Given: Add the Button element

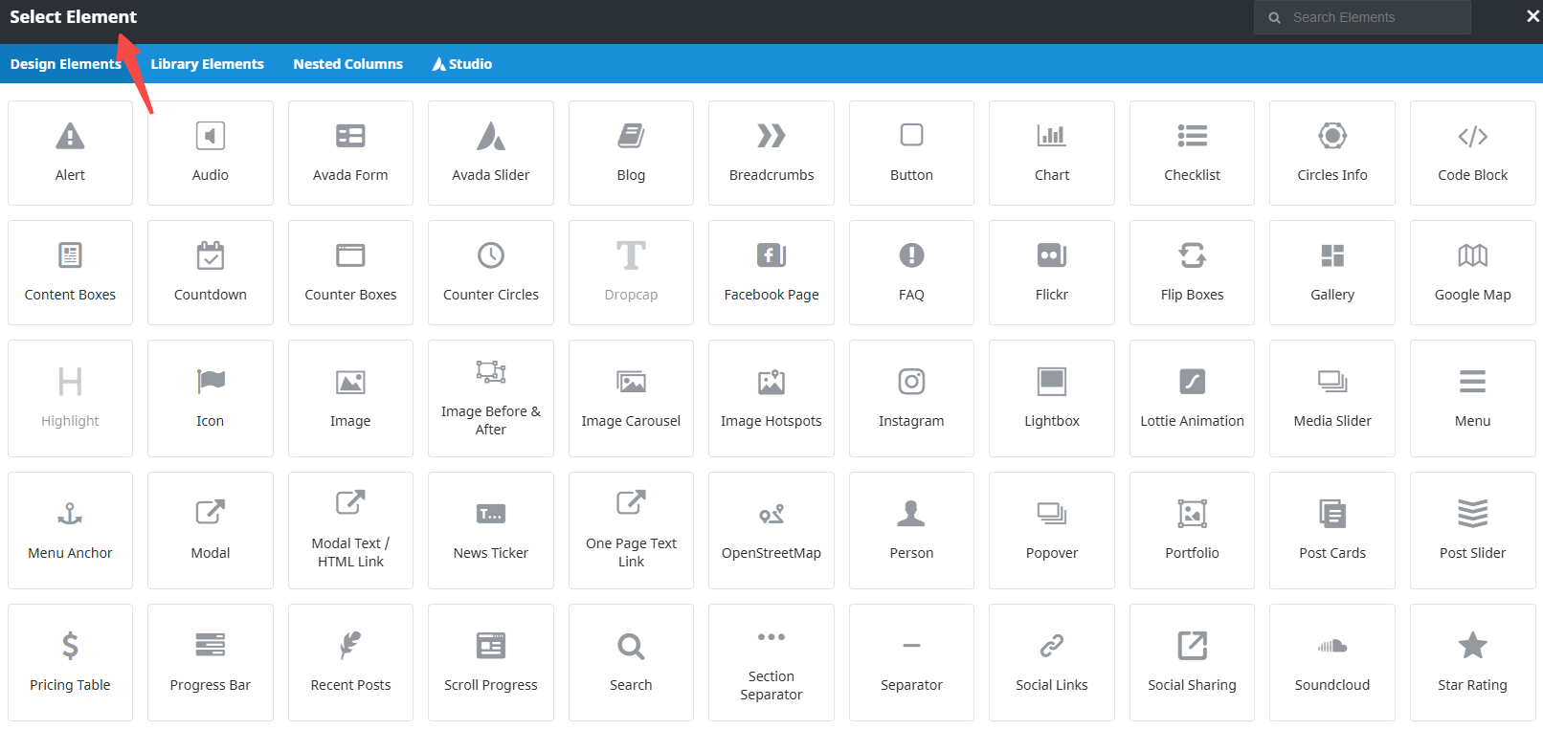Looking at the screenshot, I should pos(911,153).
